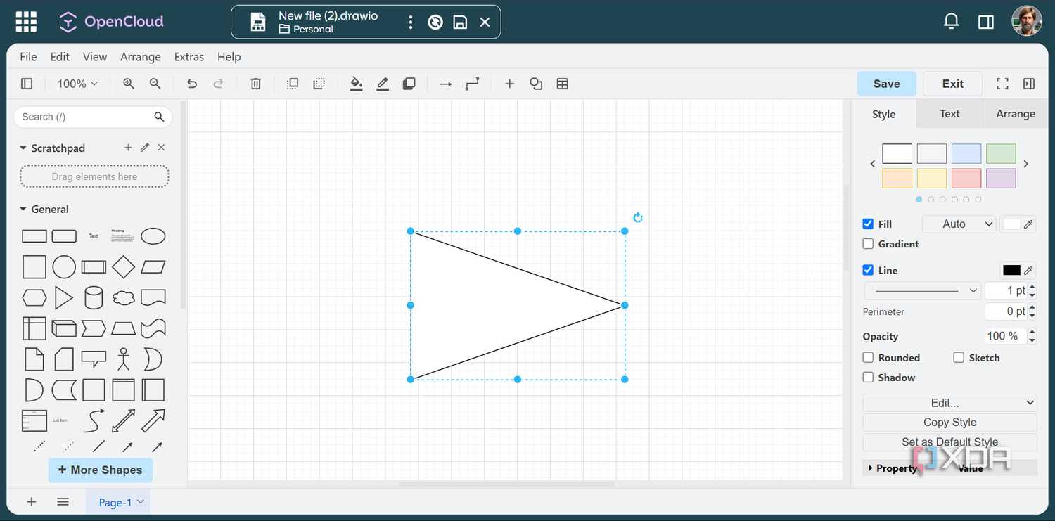This screenshot has width=1055, height=521.
Task: Collapse the format panel icon
Action: point(1029,84)
